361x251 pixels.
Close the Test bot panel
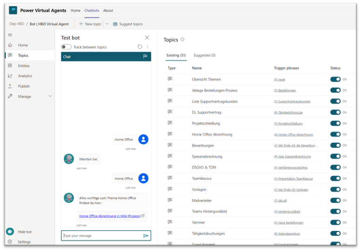pyautogui.click(x=147, y=38)
